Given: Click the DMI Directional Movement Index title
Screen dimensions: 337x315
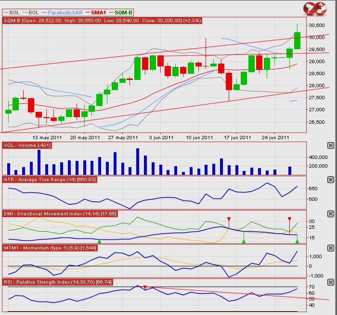Looking at the screenshot, I should [60, 214].
